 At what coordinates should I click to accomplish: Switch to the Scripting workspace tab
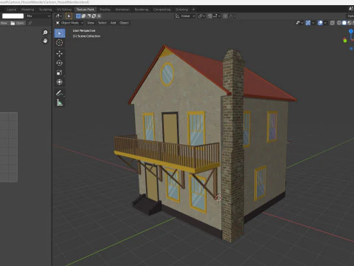coord(181,10)
